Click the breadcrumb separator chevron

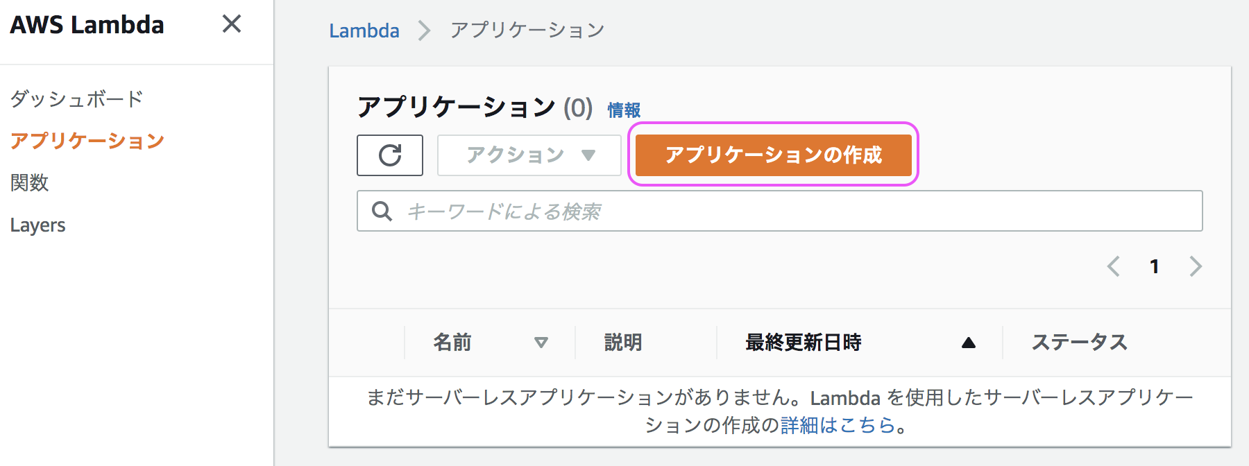pyautogui.click(x=423, y=31)
